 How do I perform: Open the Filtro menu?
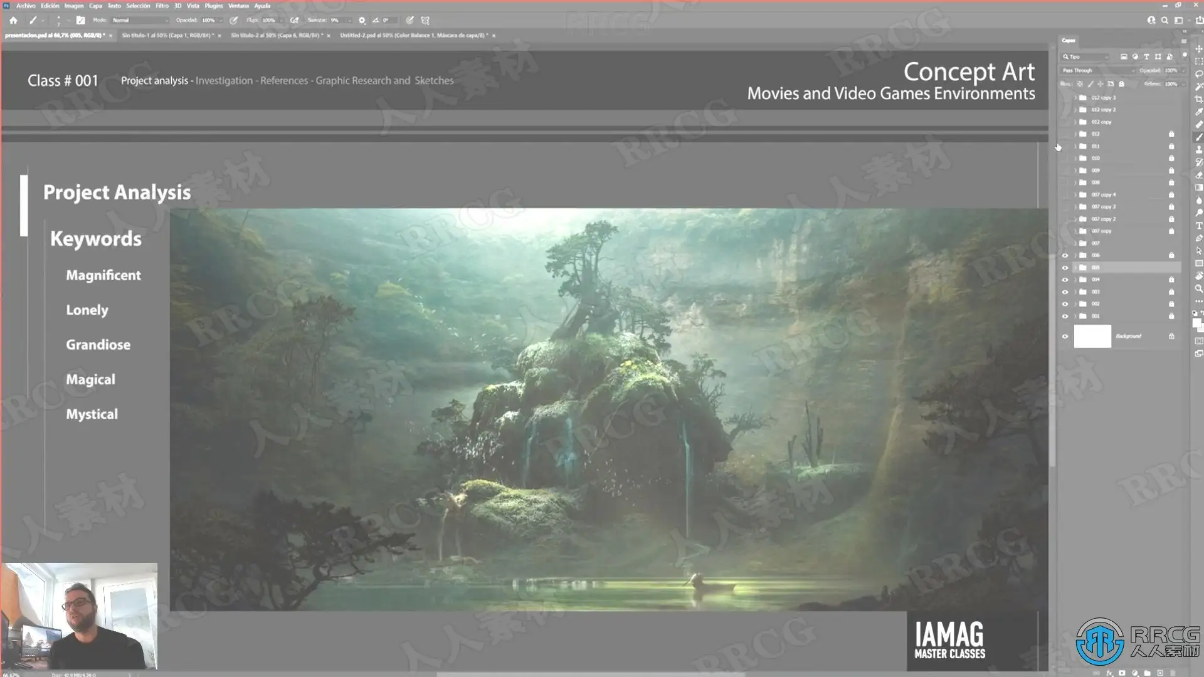click(162, 6)
